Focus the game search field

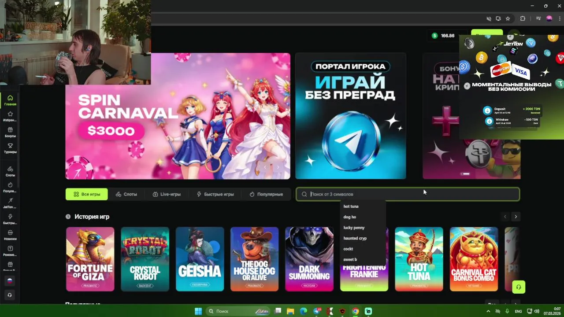[408, 194]
